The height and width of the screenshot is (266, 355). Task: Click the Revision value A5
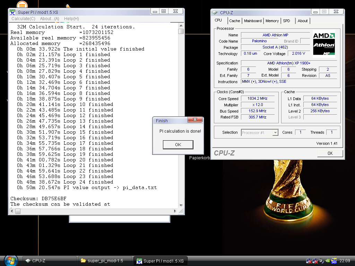tap(328, 76)
